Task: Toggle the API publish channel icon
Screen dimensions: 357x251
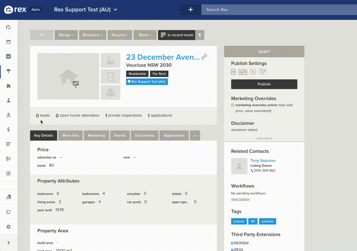Action: coord(242,72)
